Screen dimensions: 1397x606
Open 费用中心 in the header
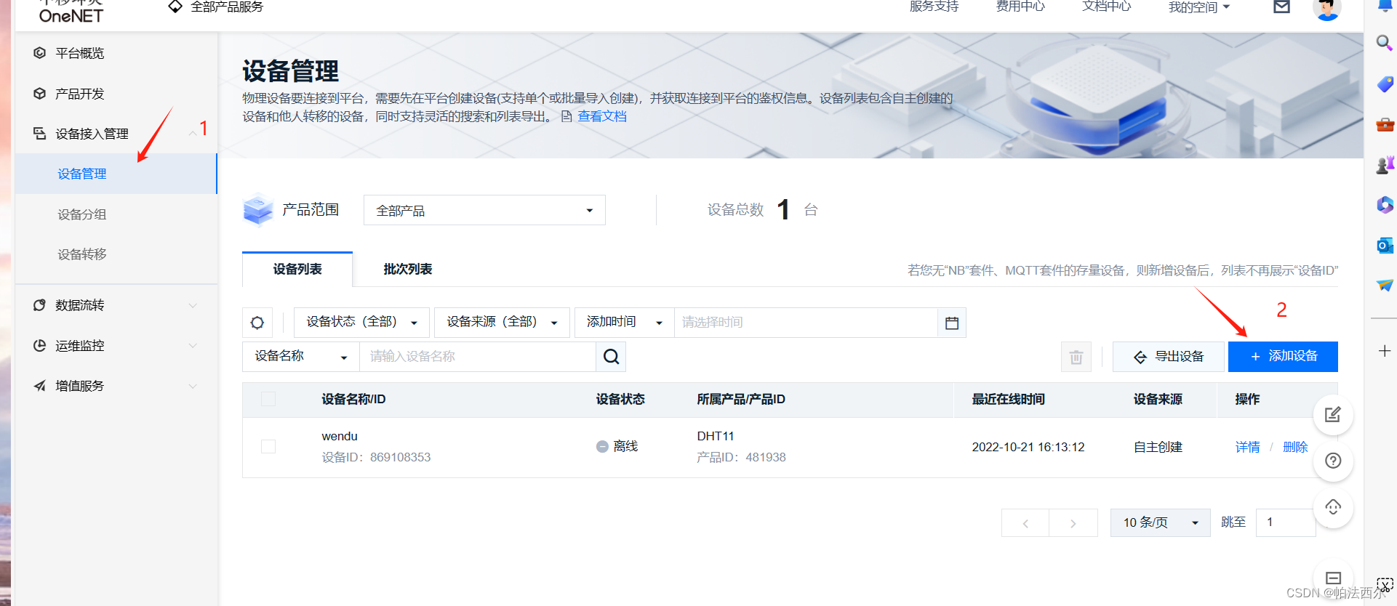[1020, 7]
